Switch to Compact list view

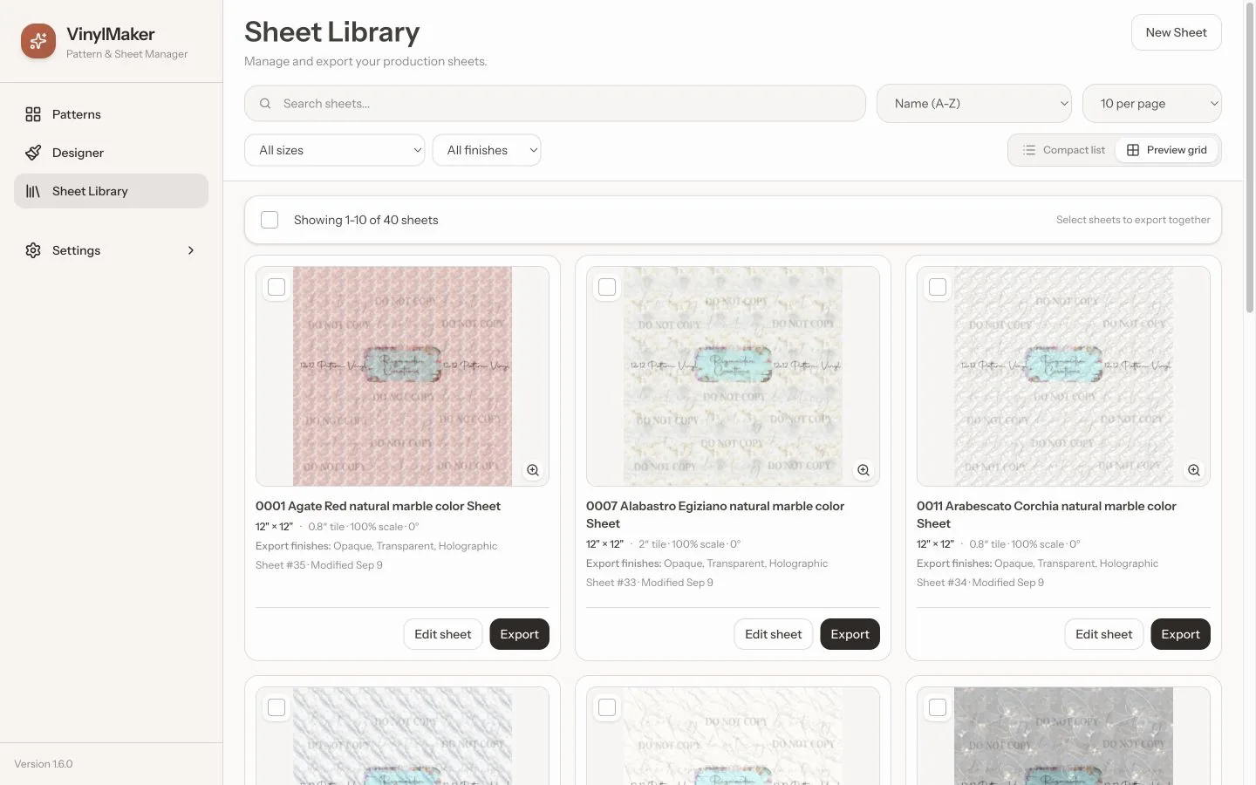(1063, 150)
